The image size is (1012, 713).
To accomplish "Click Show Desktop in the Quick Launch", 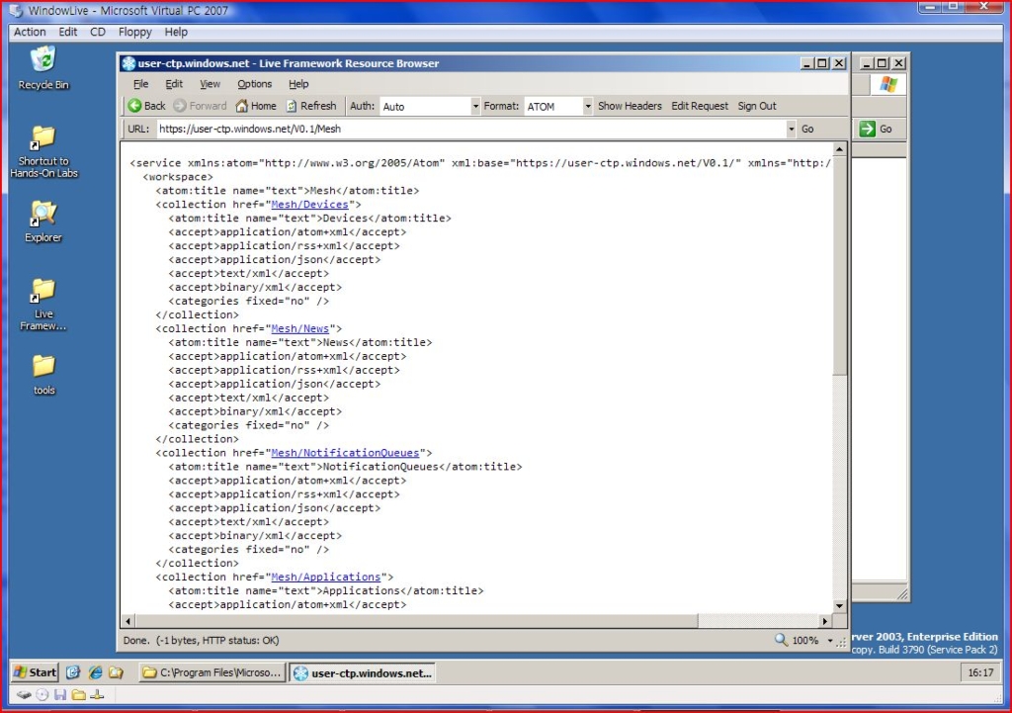I will [73, 672].
